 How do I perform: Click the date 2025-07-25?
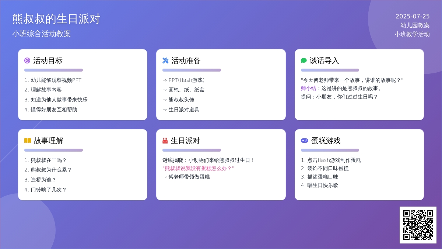coord(413,16)
